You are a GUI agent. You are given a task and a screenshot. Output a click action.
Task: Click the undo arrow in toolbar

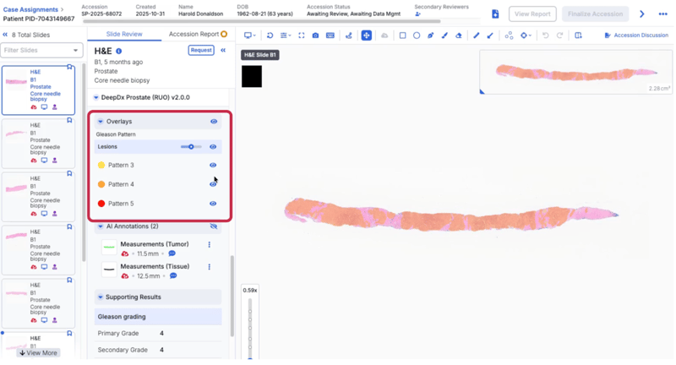coord(546,35)
